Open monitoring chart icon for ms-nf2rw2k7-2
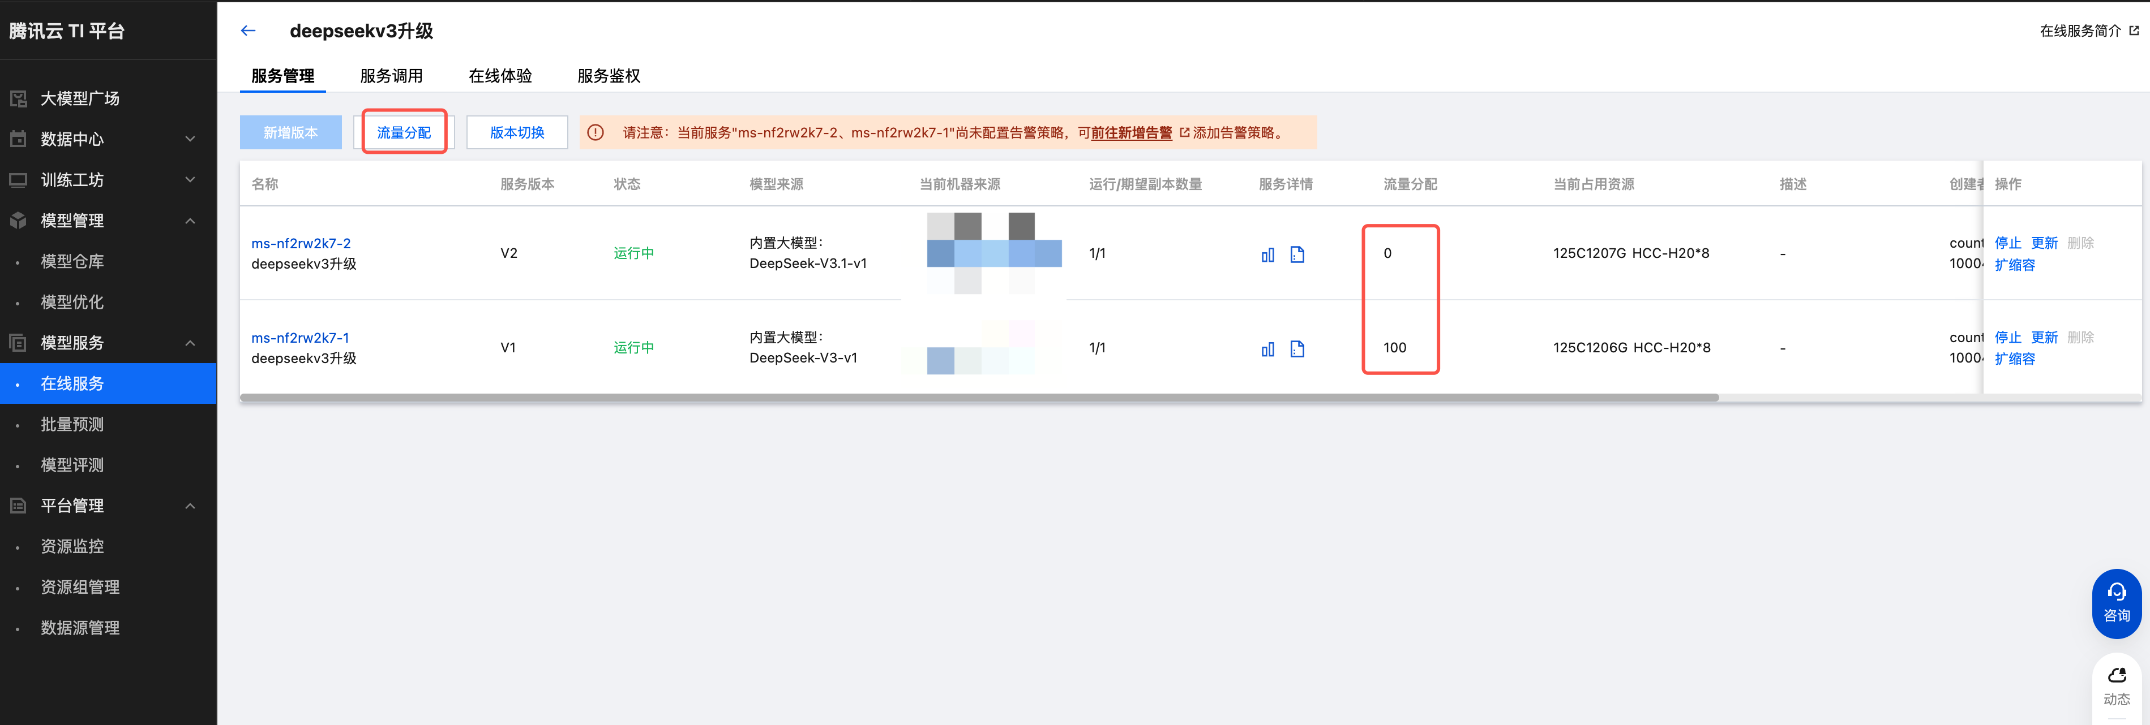The width and height of the screenshot is (2150, 725). coord(1267,254)
